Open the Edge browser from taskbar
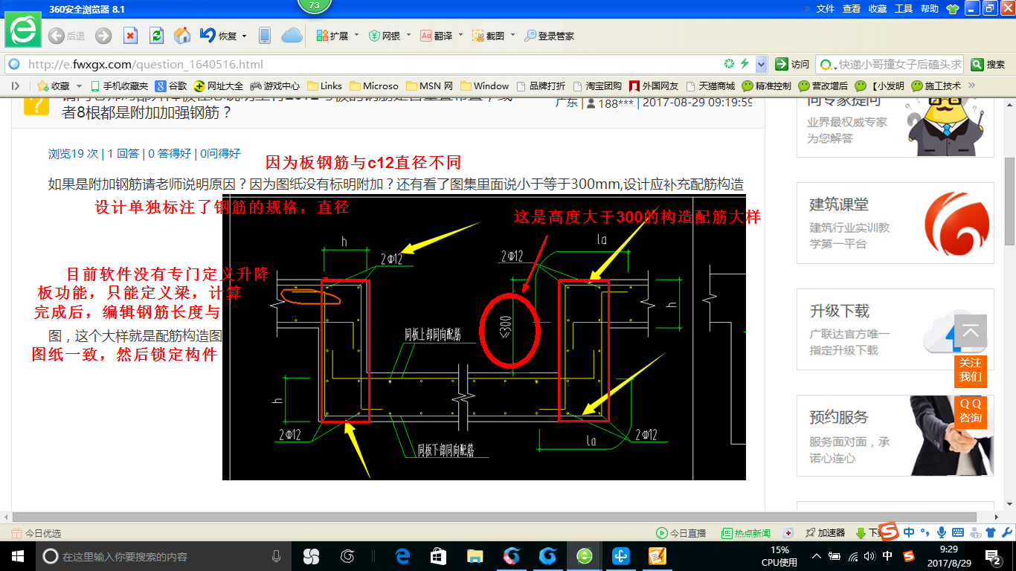This screenshot has width=1016, height=571. pyautogui.click(x=403, y=556)
